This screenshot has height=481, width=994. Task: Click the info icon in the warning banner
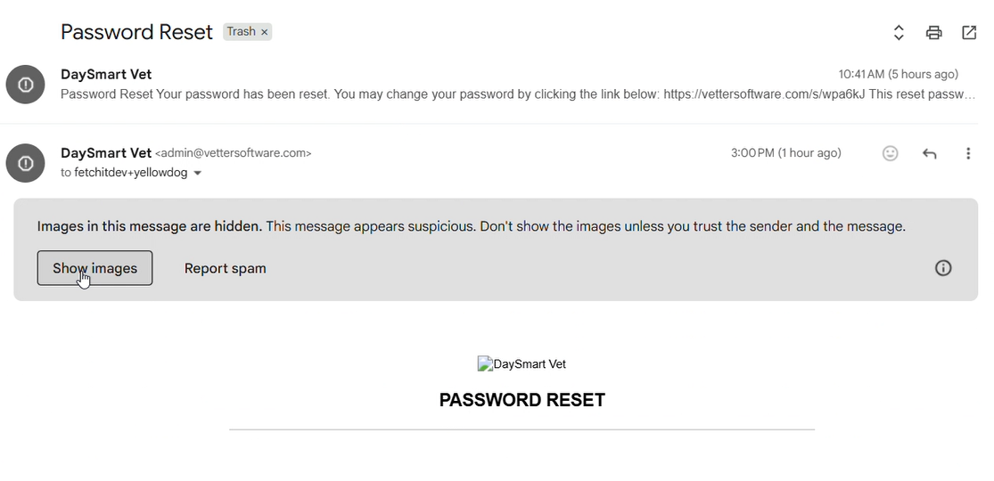coord(943,268)
